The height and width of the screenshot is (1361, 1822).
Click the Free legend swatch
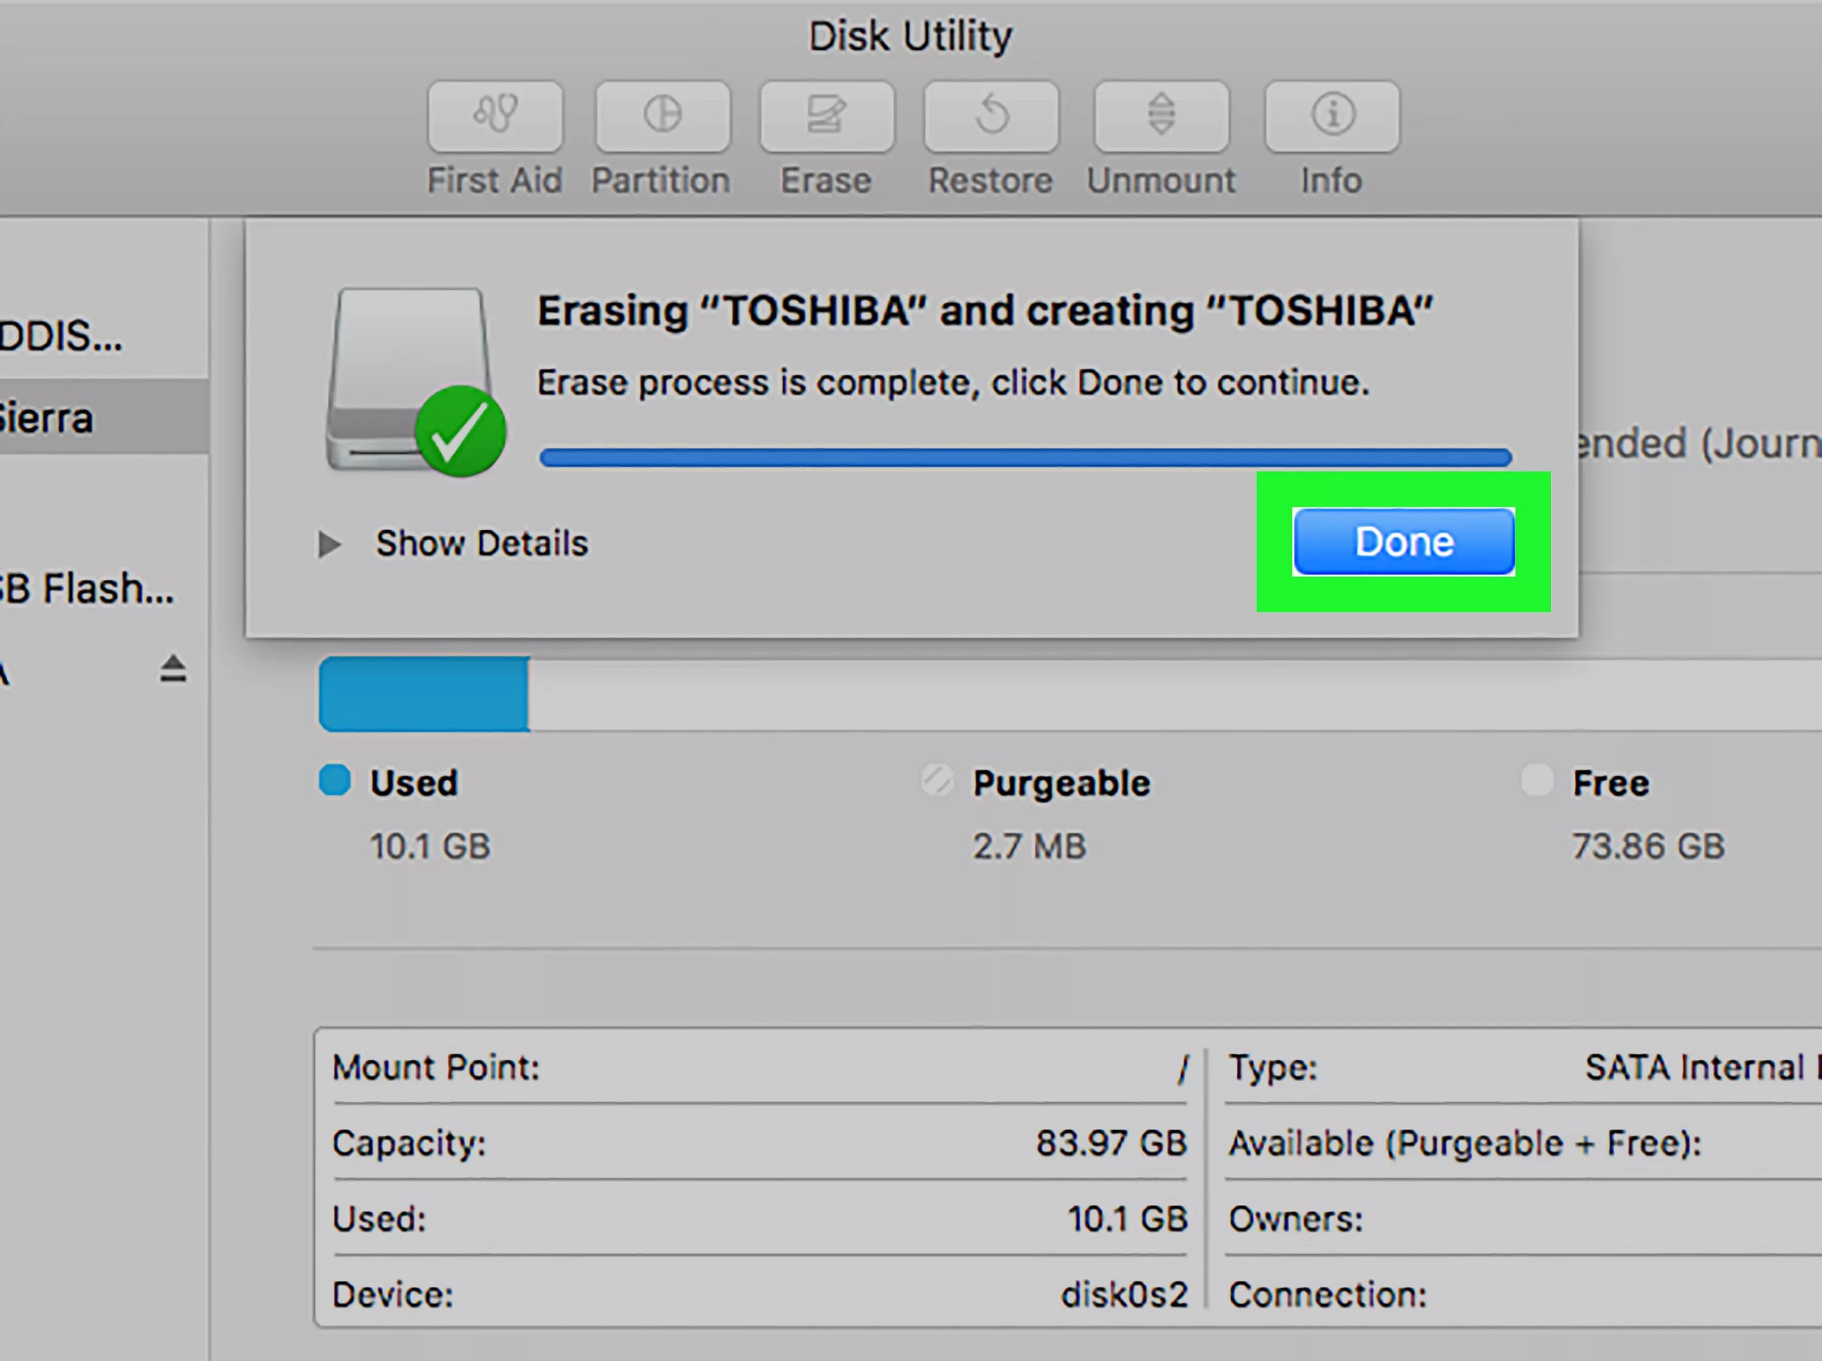point(1536,780)
